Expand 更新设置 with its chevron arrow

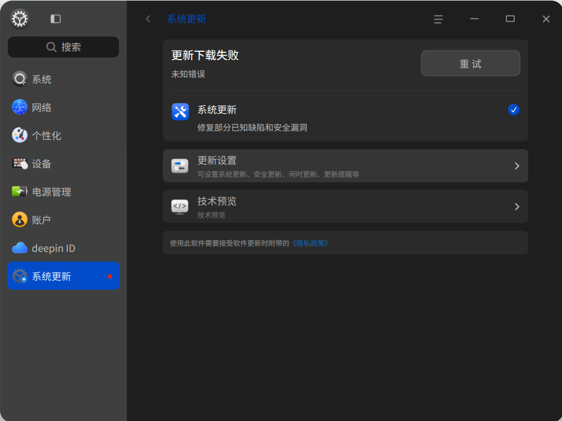pos(517,165)
